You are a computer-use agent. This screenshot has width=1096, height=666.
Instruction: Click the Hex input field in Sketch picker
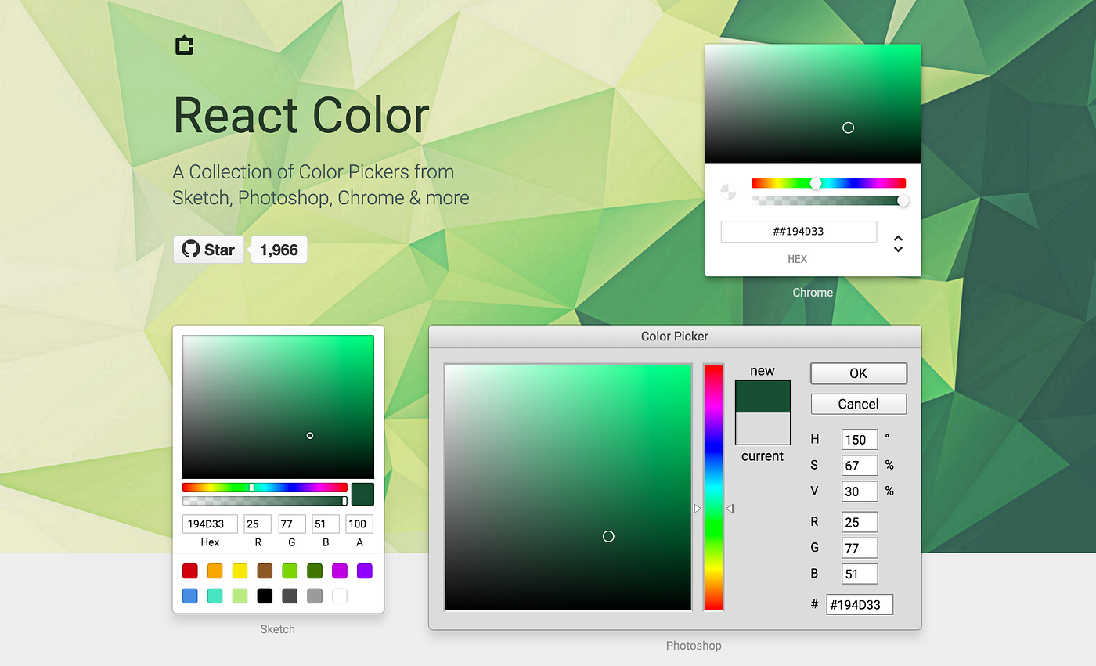210,524
